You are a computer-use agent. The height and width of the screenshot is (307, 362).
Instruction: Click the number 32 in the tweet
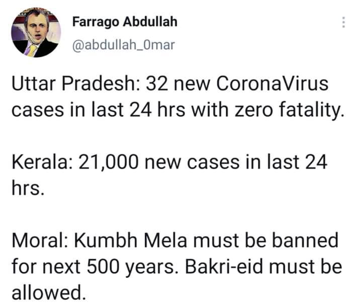coord(156,84)
